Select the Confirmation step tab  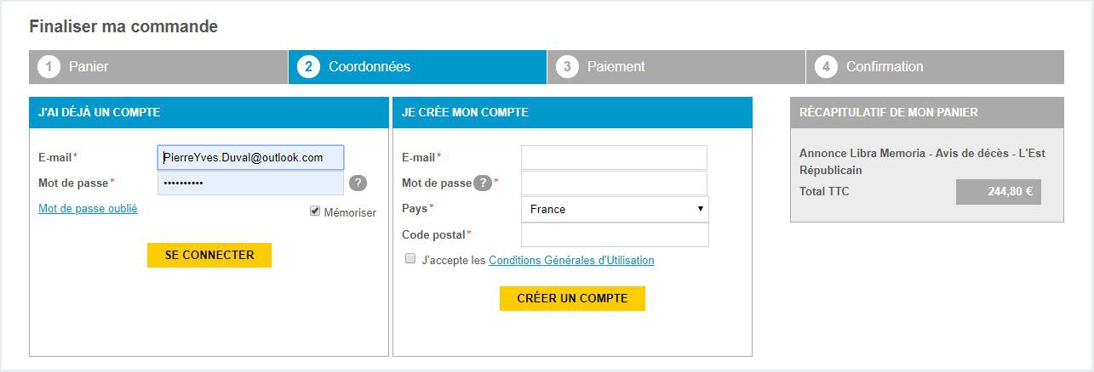coord(935,67)
